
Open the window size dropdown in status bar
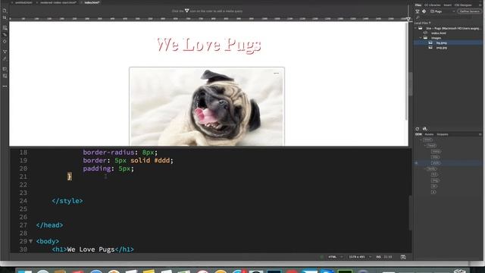360,257
